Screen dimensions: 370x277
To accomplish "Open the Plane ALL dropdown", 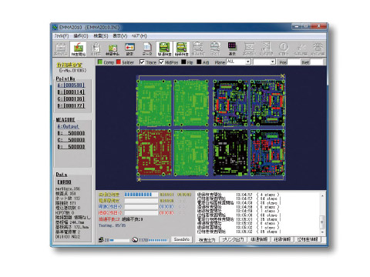I will coord(238,62).
